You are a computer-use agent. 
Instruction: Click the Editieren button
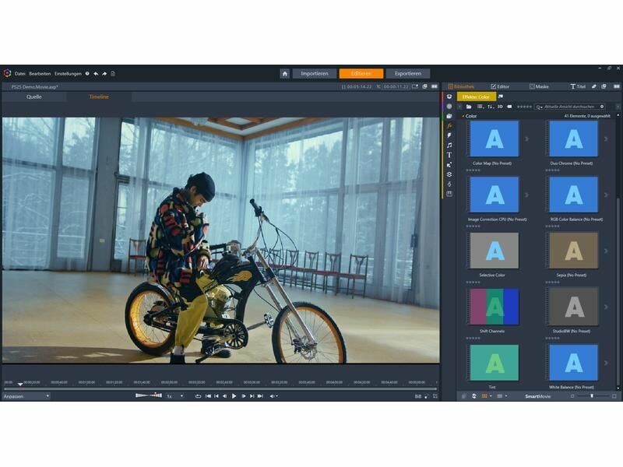(x=361, y=73)
